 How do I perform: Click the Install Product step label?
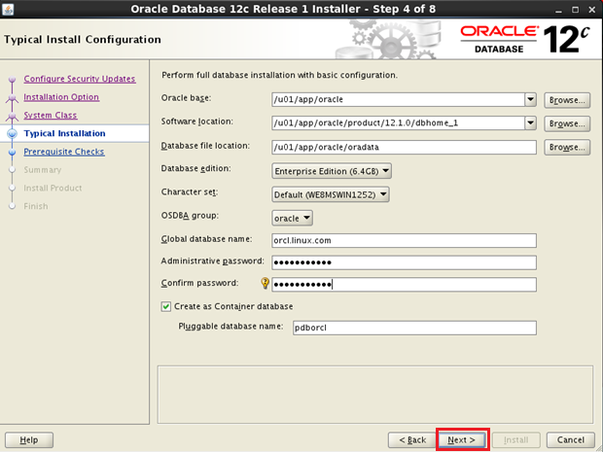coord(53,188)
